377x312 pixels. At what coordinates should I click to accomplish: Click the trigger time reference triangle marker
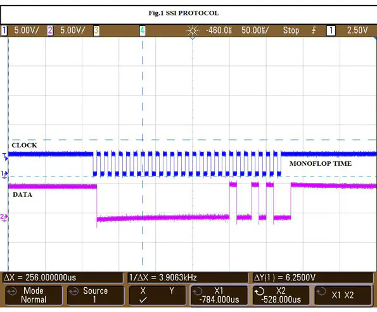(x=193, y=38)
